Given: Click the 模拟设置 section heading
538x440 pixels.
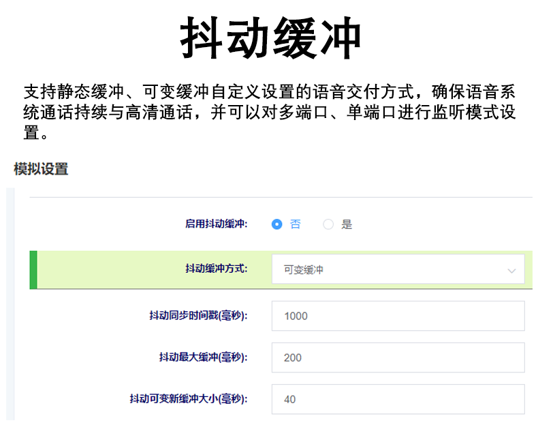Looking at the screenshot, I should click(41, 169).
